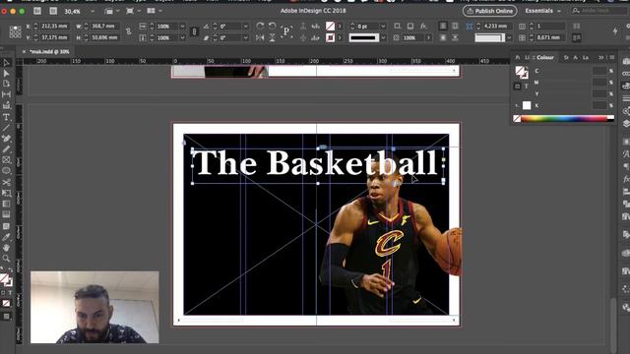Click the Adobe Stock search field

point(598,11)
